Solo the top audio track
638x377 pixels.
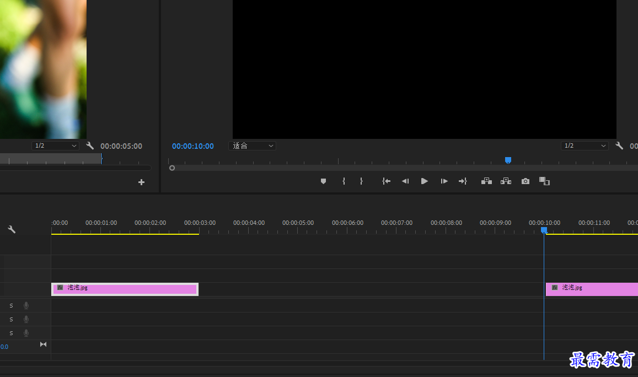[12, 305]
